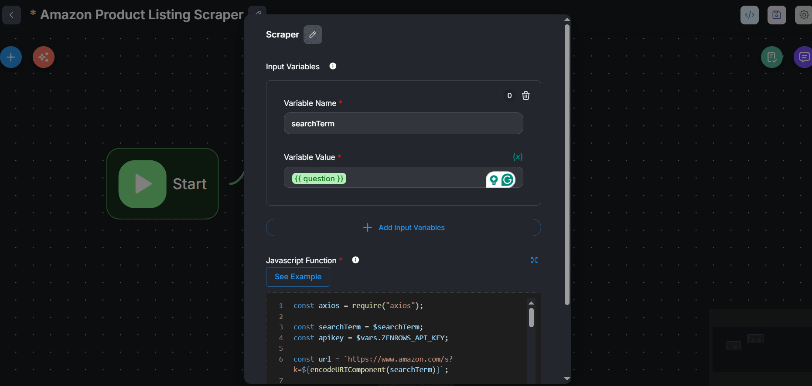
Task: Click the code editor scrollbar thumb
Action: point(531,318)
